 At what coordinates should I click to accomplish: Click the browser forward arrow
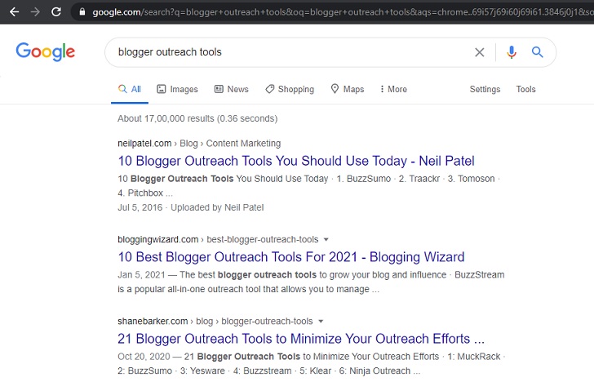(x=35, y=12)
